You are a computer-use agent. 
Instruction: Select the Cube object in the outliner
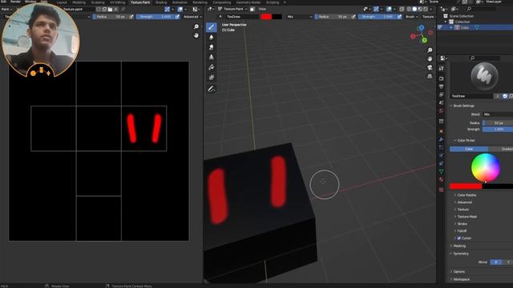[465, 28]
